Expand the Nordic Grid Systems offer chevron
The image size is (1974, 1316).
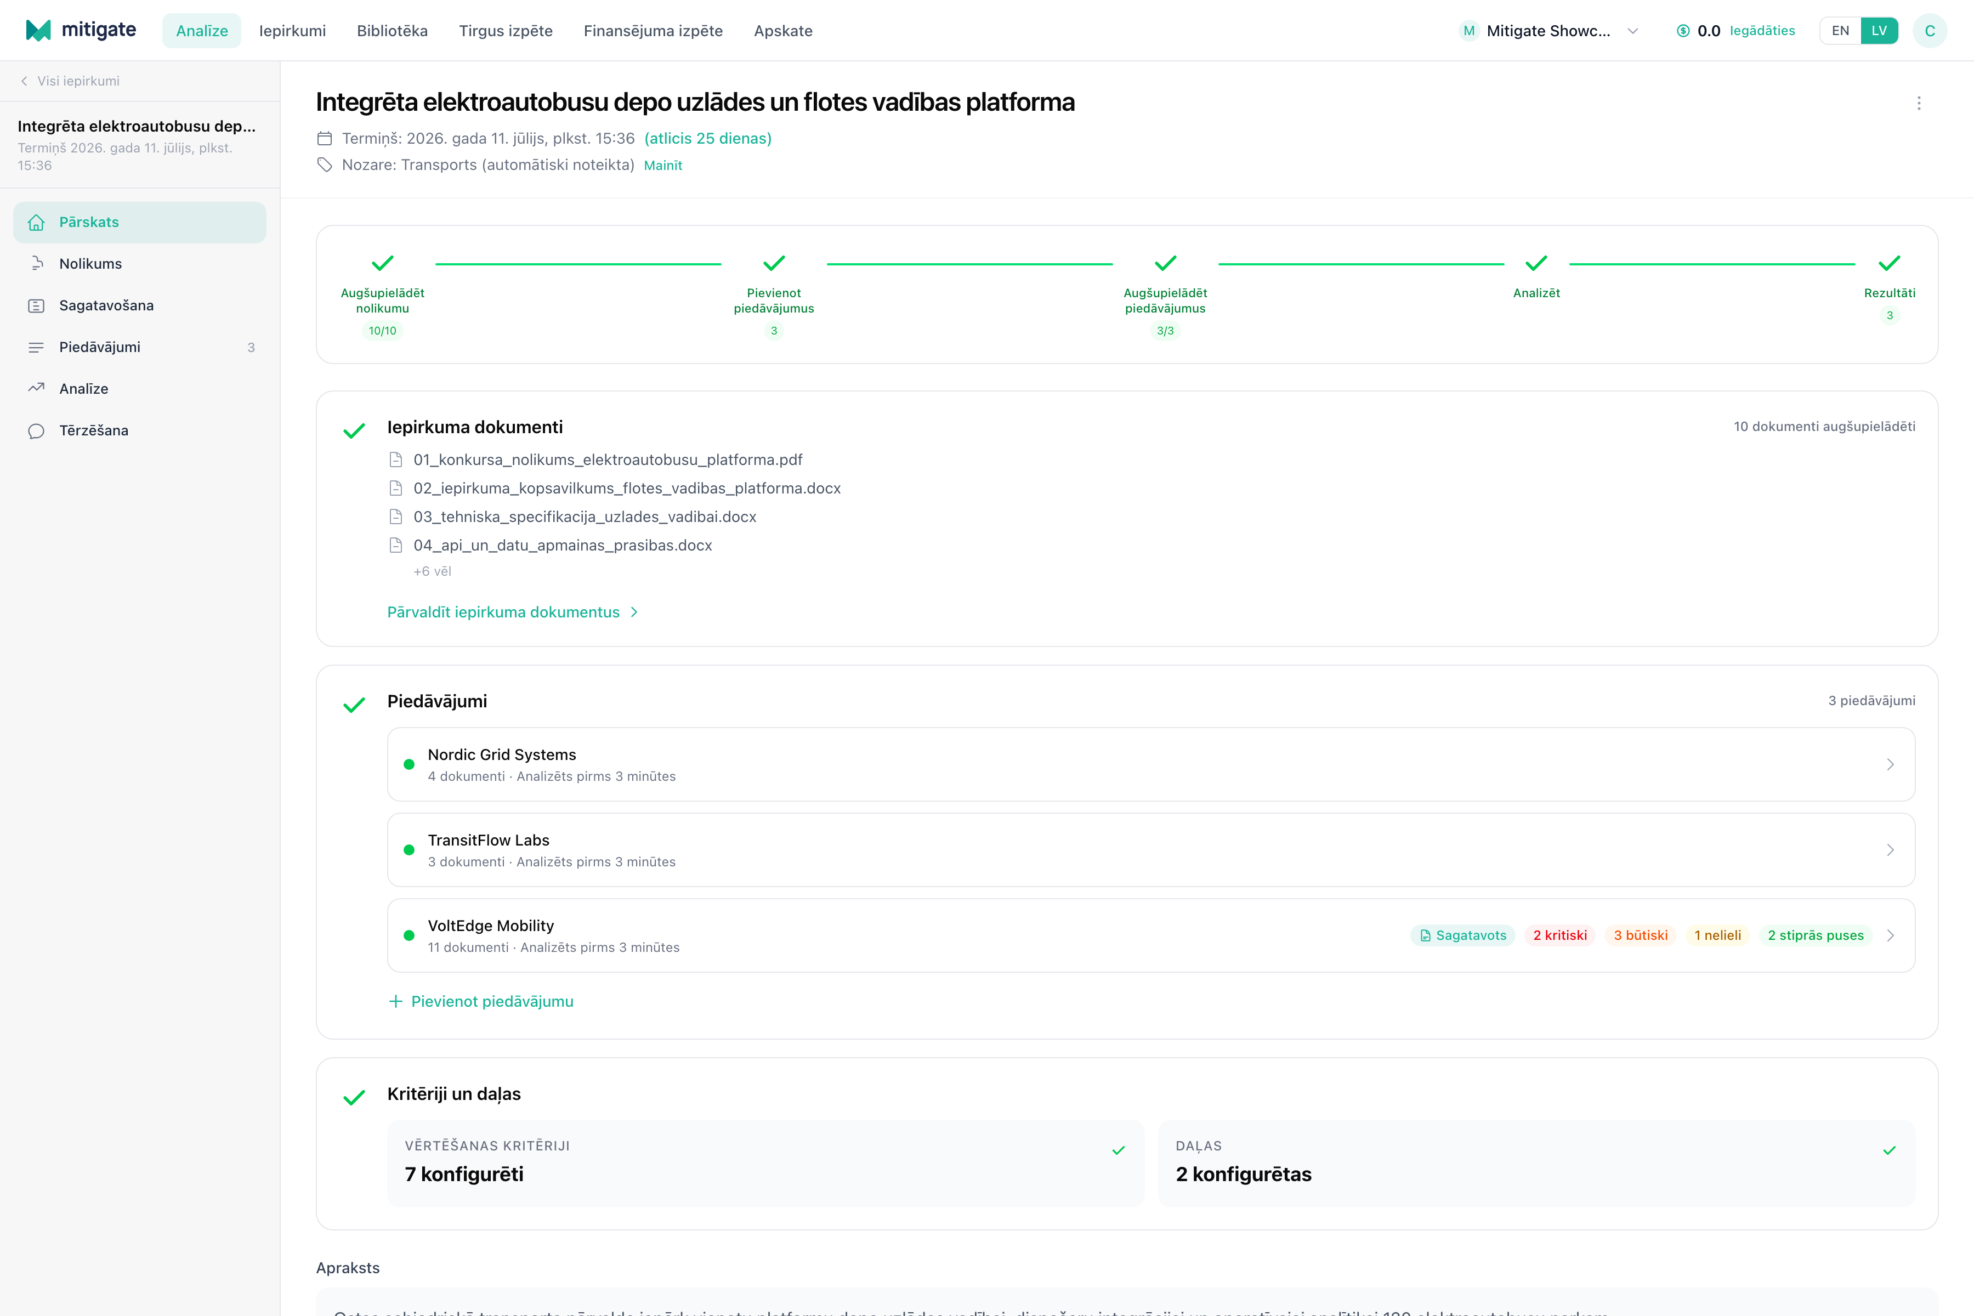pyautogui.click(x=1890, y=764)
